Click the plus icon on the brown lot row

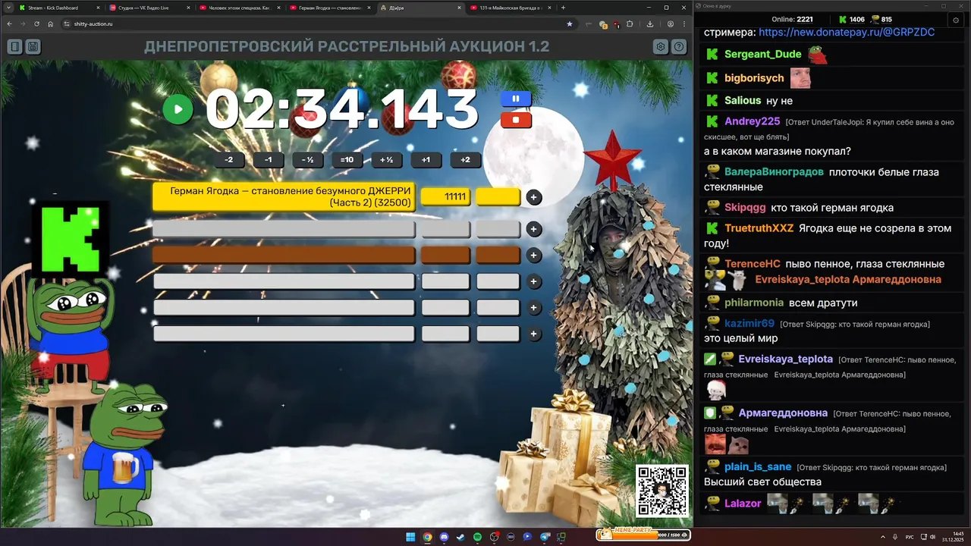(534, 256)
